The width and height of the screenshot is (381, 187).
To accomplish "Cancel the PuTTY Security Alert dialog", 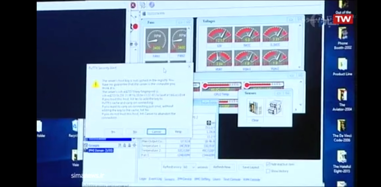I will pyautogui.click(x=156, y=132).
